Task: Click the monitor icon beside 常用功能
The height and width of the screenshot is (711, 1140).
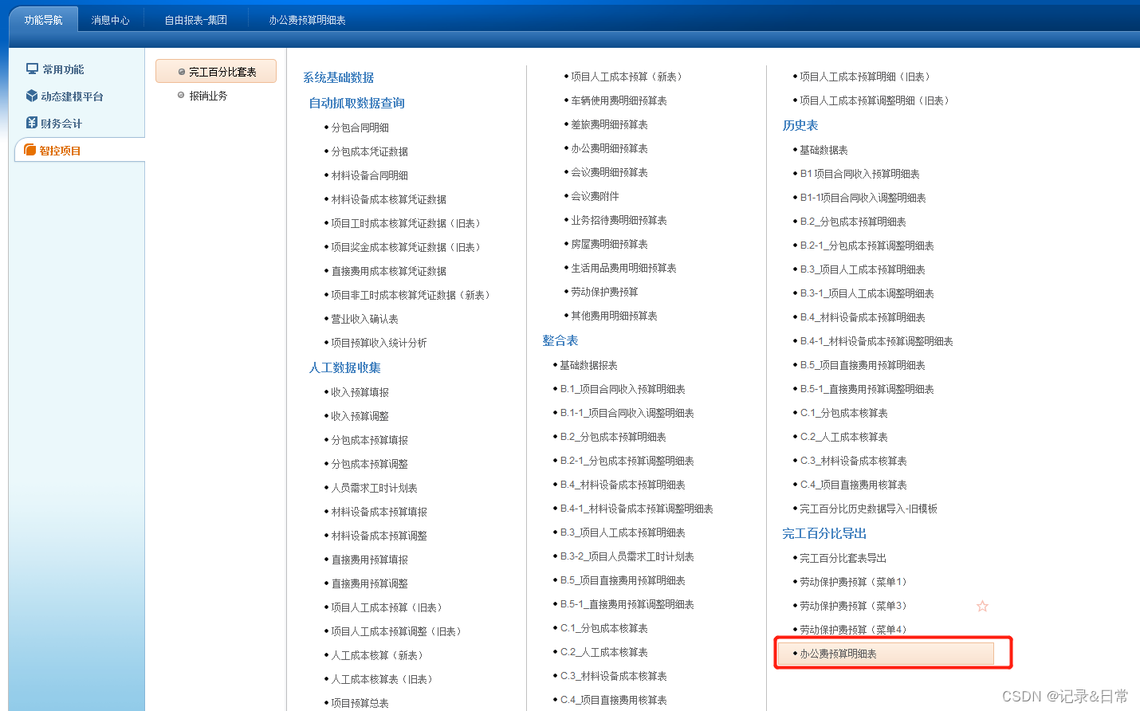Action: (x=32, y=69)
